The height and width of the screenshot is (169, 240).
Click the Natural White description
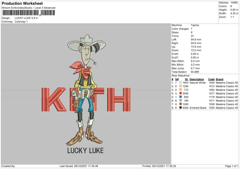point(198,83)
